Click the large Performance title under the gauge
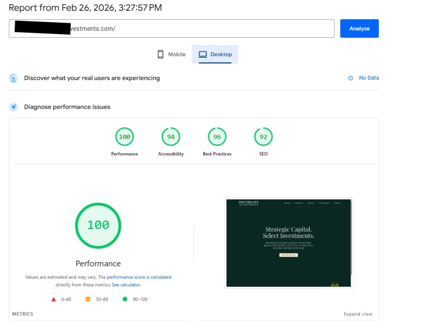Image resolution: width=429 pixels, height=321 pixels. [x=98, y=263]
